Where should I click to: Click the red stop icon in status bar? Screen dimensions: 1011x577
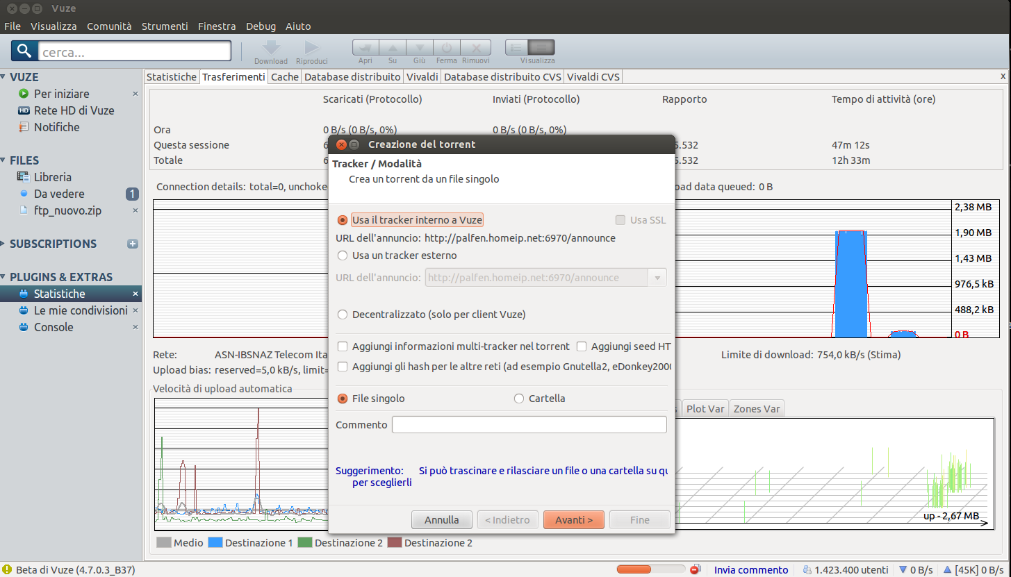pos(695,570)
